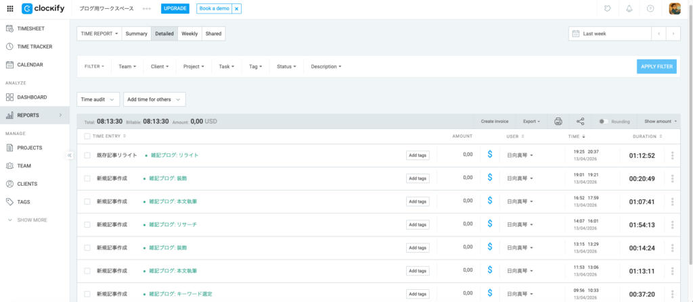693x302 pixels.
Task: Click the print report icon
Action: (x=558, y=122)
